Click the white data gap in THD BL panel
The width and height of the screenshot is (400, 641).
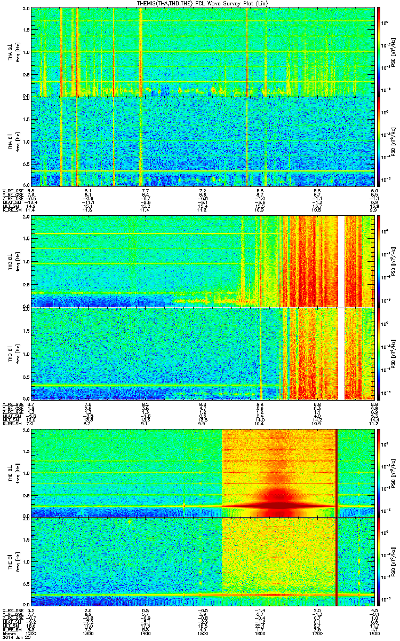pyautogui.click(x=341, y=261)
